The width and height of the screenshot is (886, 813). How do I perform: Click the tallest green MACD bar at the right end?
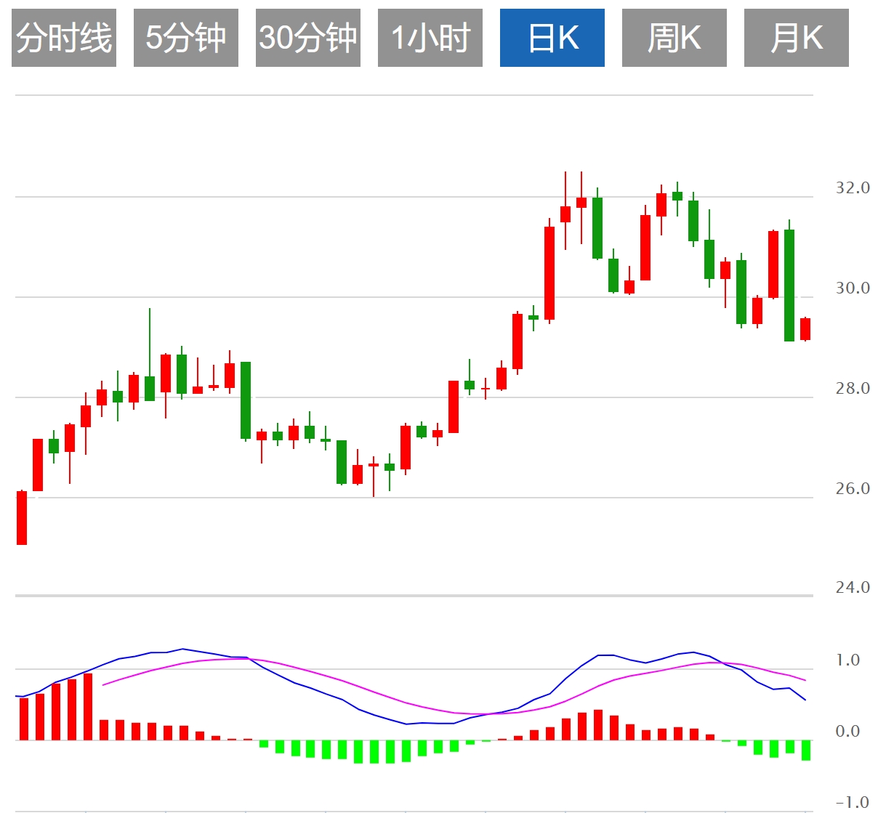(805, 751)
